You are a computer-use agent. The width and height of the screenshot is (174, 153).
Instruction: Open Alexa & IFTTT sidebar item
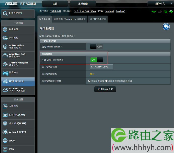coord(18,132)
